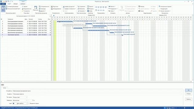Select the Связь tab in bottom panel
The image size is (194, 109).
[x=5, y=88]
